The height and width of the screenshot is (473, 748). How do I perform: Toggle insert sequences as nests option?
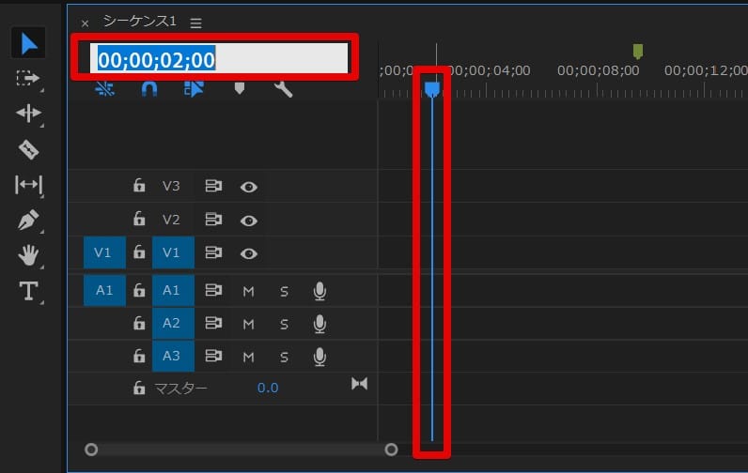click(104, 88)
